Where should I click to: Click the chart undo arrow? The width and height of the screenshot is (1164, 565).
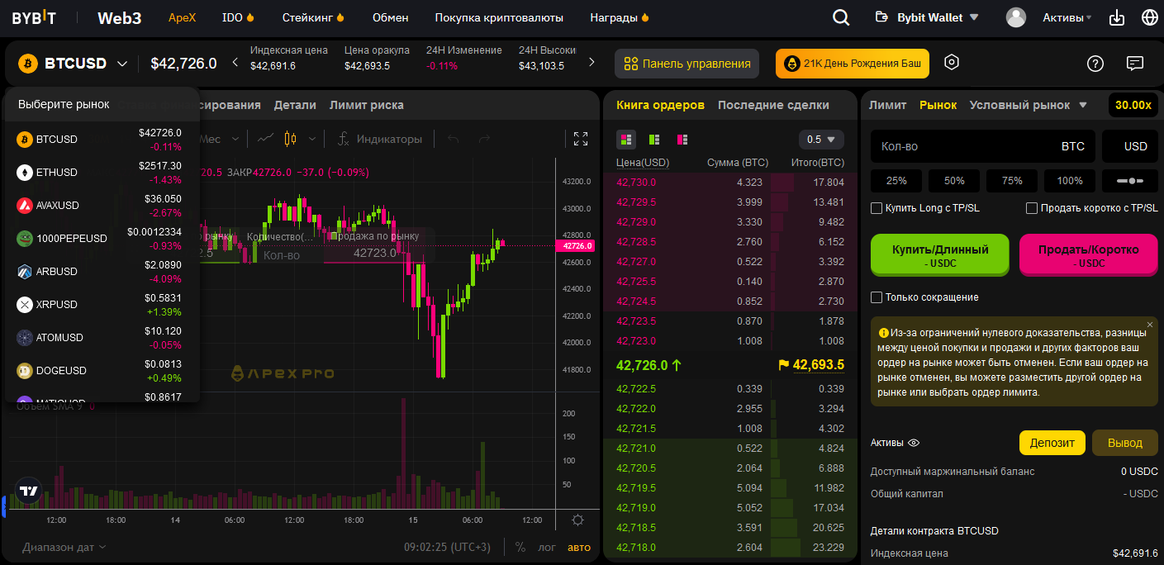[453, 139]
